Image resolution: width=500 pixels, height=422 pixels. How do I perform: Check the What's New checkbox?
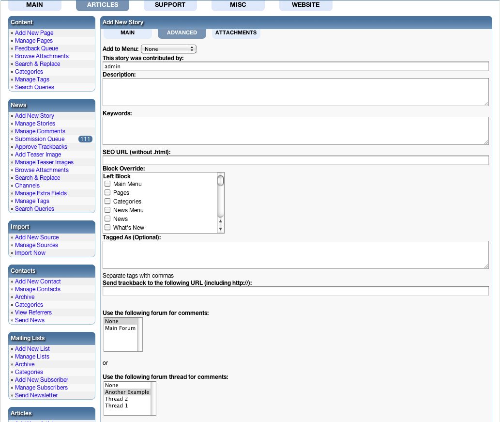pyautogui.click(x=107, y=227)
